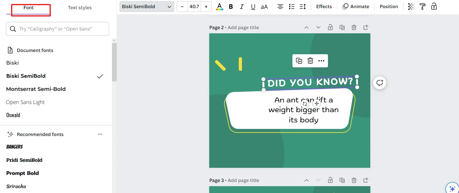Open the Effects panel
Viewport: 459px width, 193px height.
click(x=324, y=7)
